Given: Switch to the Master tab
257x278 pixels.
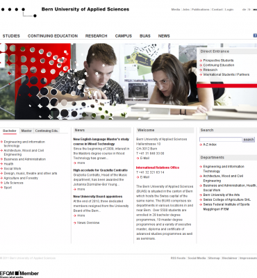Looking at the screenshot, I should pyautogui.click(x=26, y=131).
